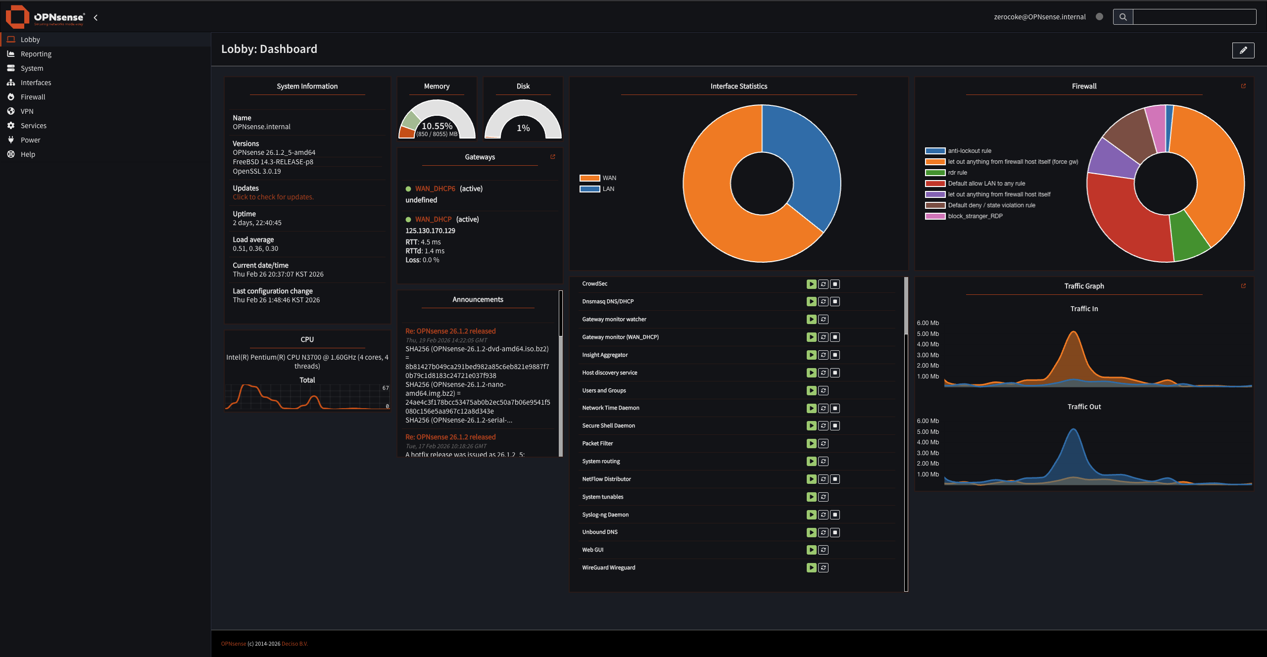
Task: Open the Interfaces menu item
Action: [x=36, y=83]
